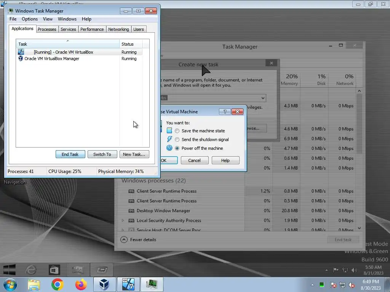The width and height of the screenshot is (390, 292).
Task: Select Power off the machine option
Action: pos(177,148)
